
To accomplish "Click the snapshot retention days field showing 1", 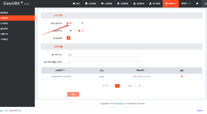I will tap(103, 63).
